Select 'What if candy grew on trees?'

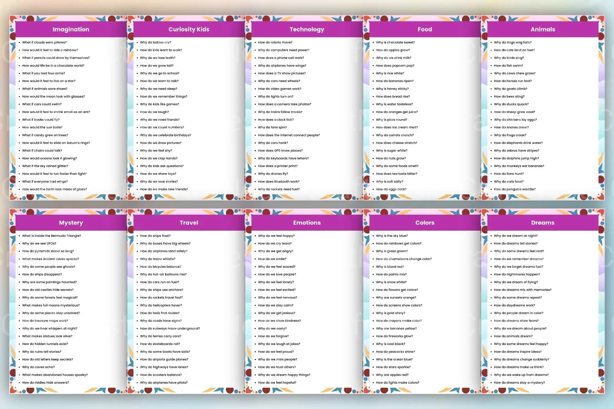point(45,135)
